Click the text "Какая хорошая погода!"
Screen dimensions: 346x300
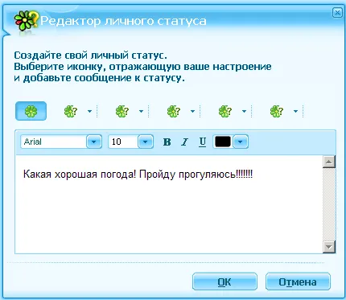point(80,175)
